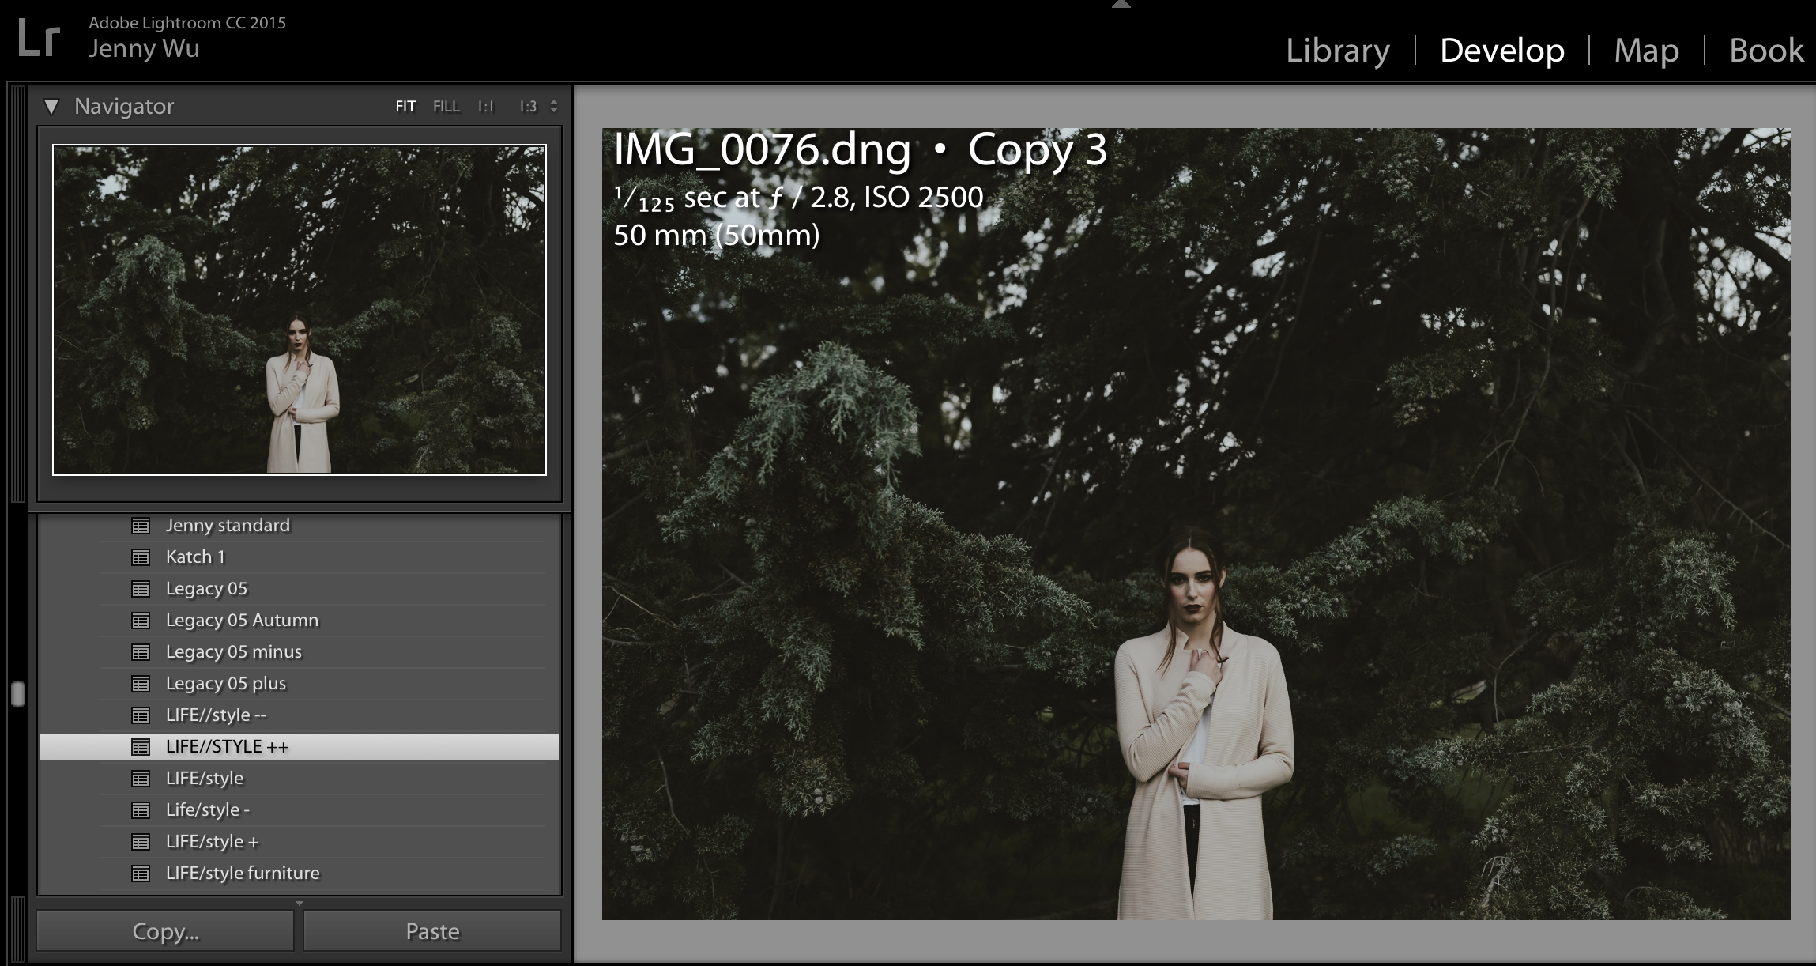Set navigator zoom to FILL
Viewport: 1816px width, 966px height.
coord(446,107)
